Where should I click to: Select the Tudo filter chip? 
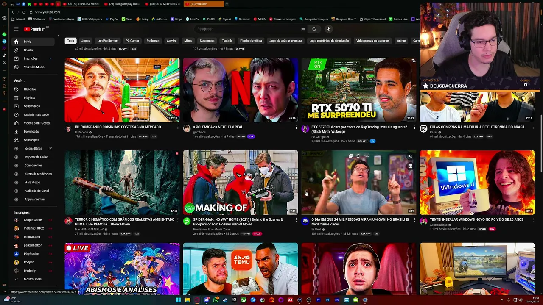pos(70,41)
